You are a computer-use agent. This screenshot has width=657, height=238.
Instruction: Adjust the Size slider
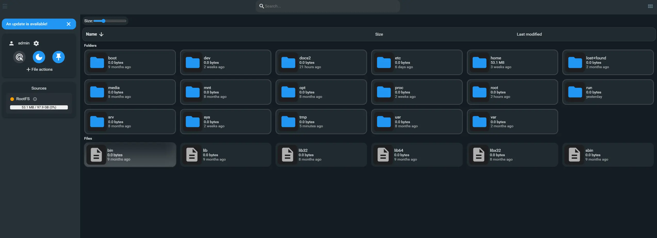[x=110, y=21]
